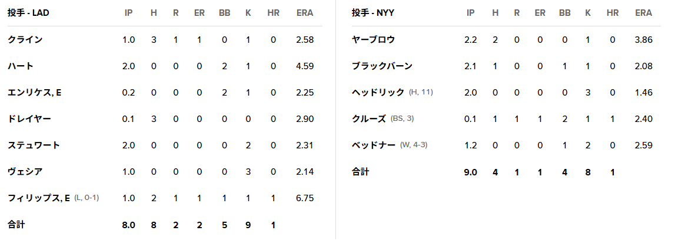Click pitcher ブラックバーン
The height and width of the screenshot is (244, 675).
coord(382,66)
